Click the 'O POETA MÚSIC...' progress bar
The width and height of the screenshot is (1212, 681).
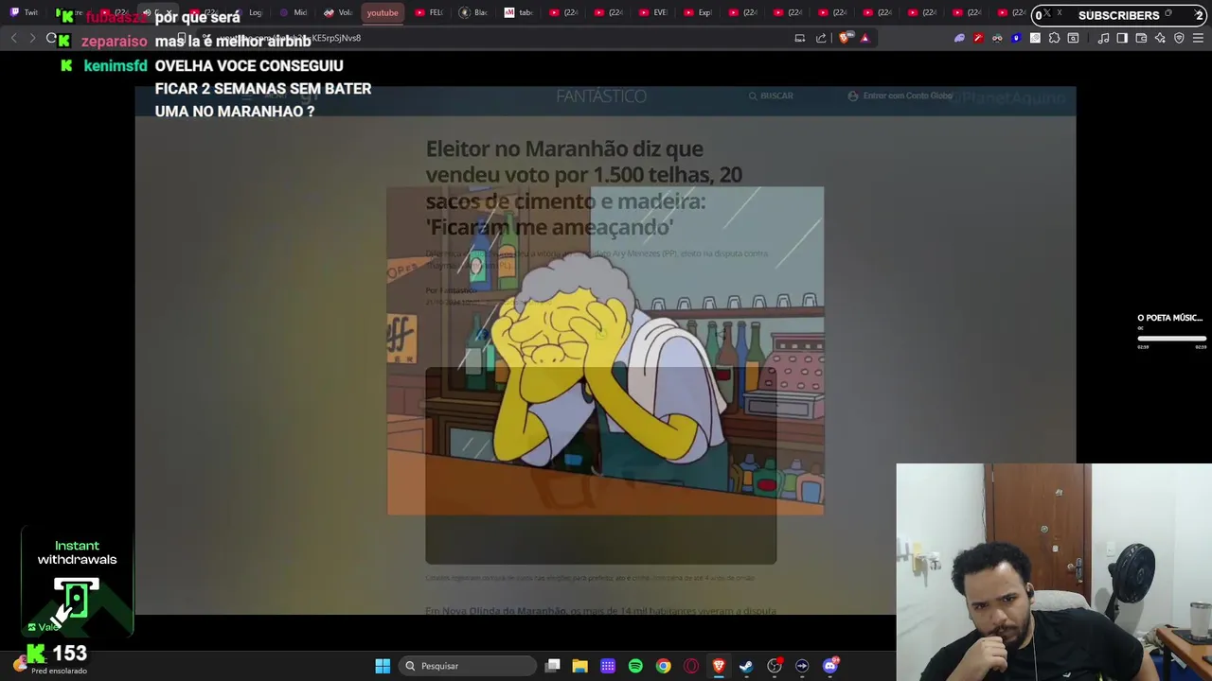point(1171,338)
